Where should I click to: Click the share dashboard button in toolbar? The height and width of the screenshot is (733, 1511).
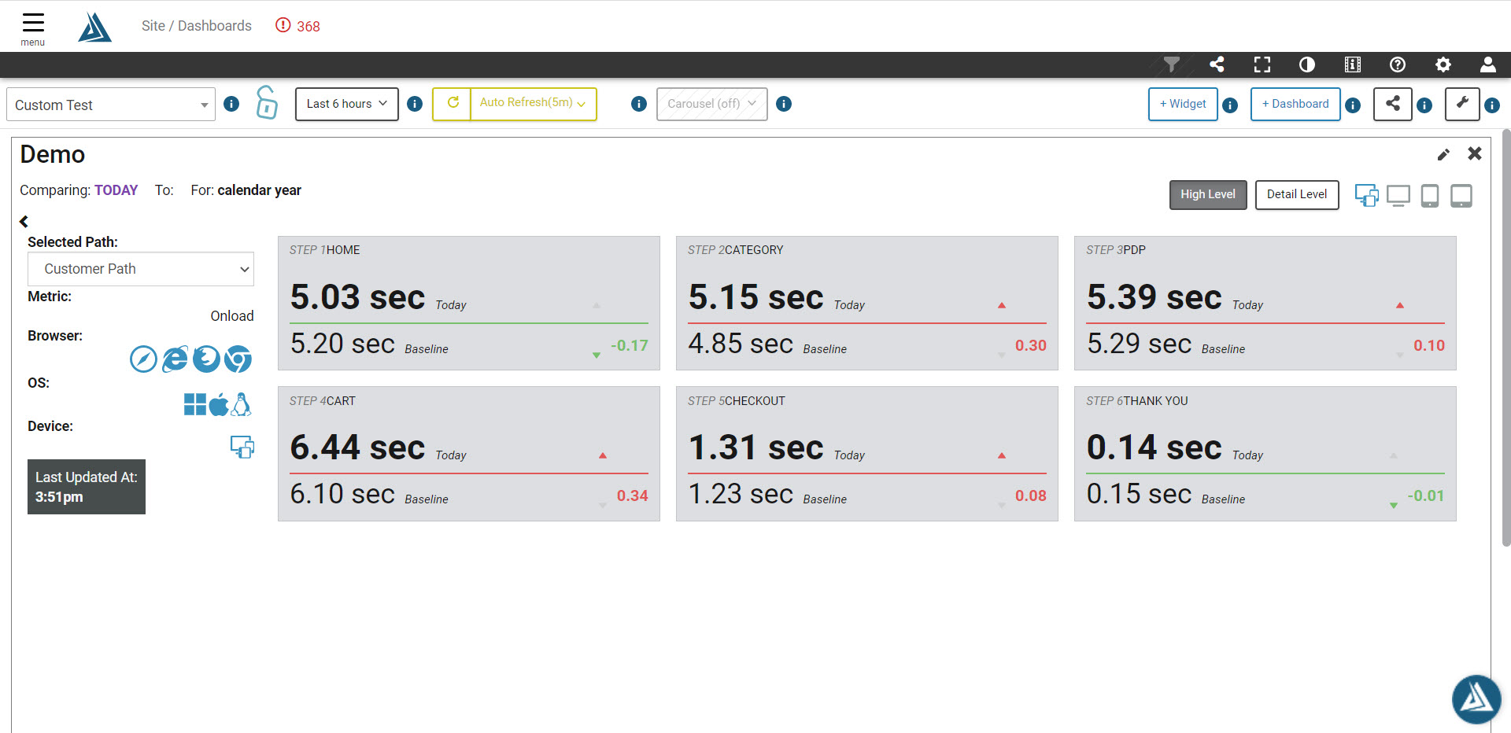click(x=1392, y=104)
